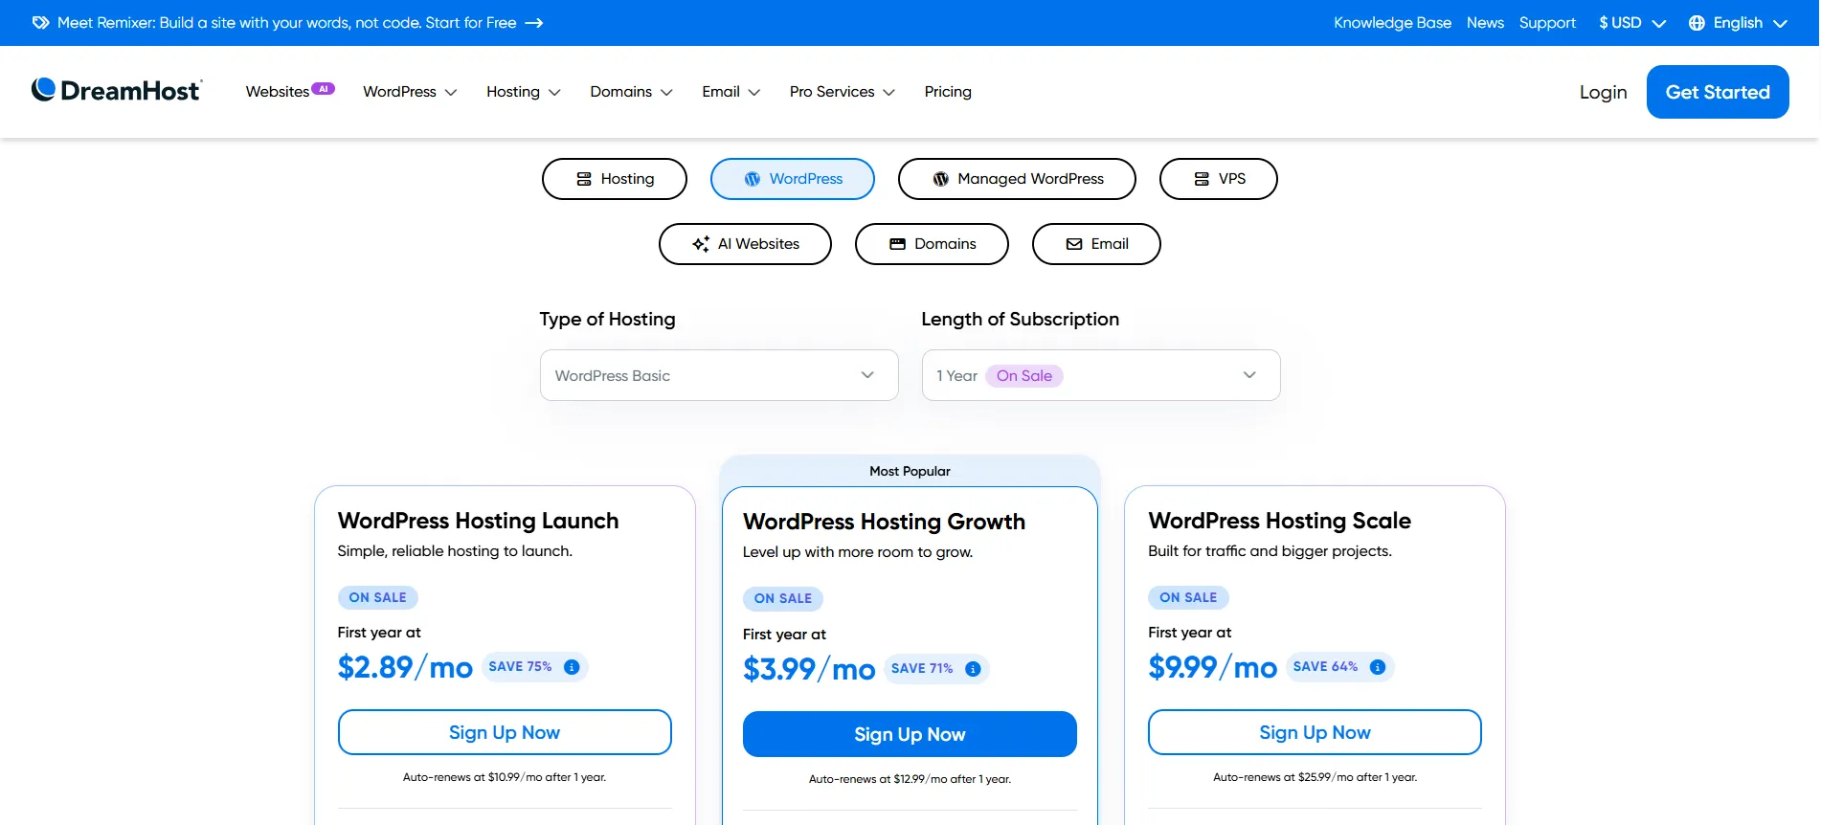Go to Pricing in navigation bar

click(948, 92)
